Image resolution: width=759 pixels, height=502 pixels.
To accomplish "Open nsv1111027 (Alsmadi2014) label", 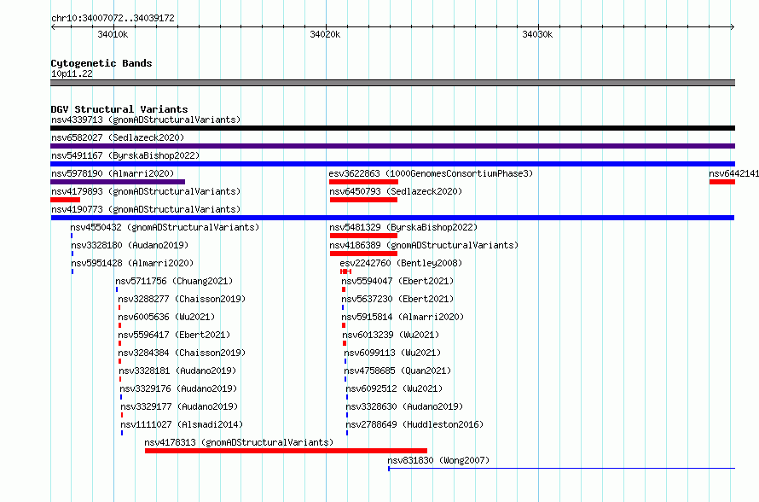I will pos(182,424).
